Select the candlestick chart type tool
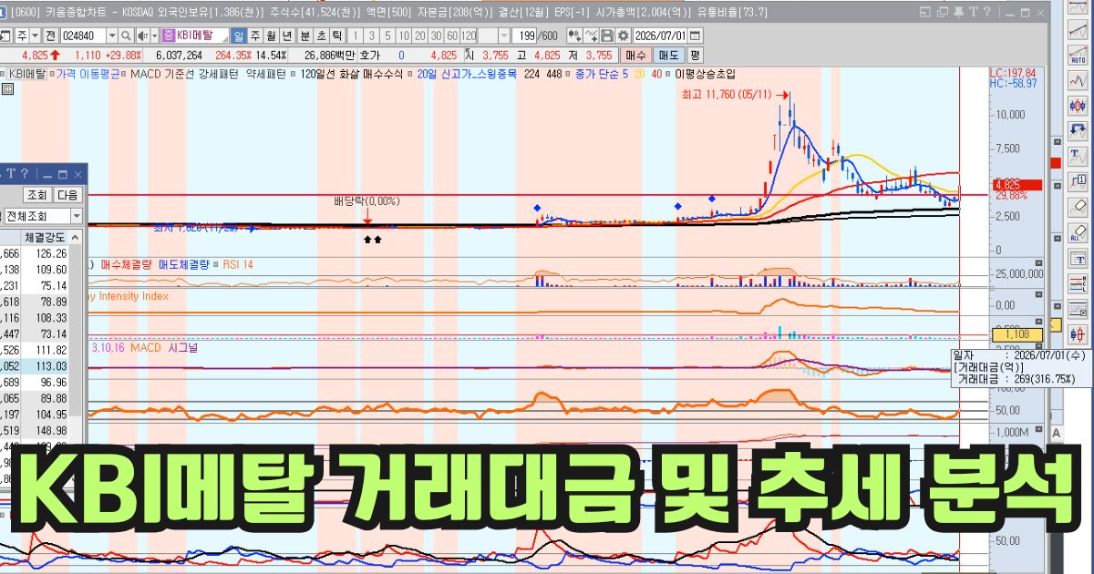This screenshot has width=1094, height=574. (x=1079, y=106)
